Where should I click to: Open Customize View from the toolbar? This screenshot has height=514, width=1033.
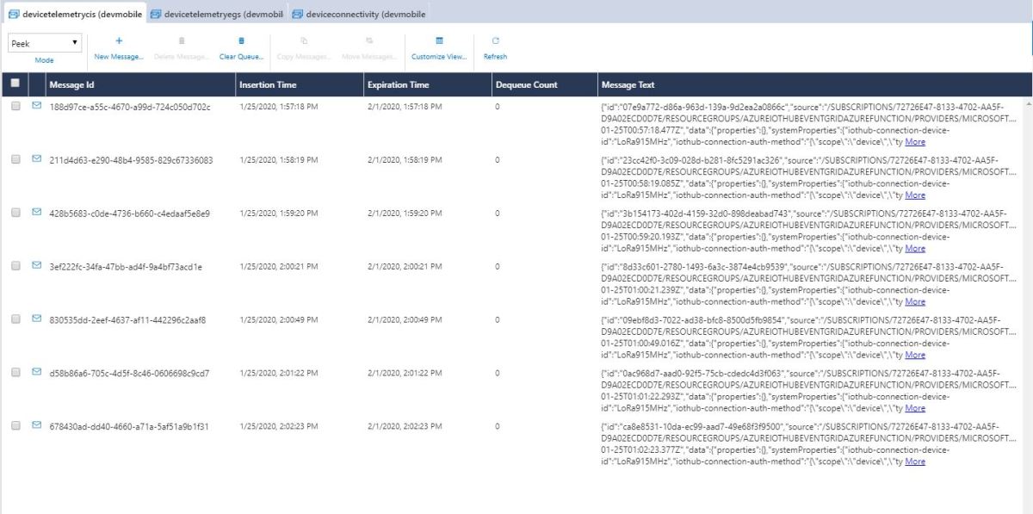[439, 40]
